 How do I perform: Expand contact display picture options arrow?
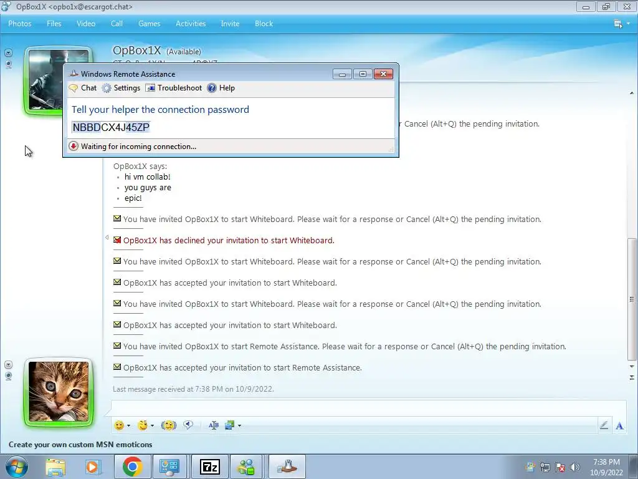8,53
